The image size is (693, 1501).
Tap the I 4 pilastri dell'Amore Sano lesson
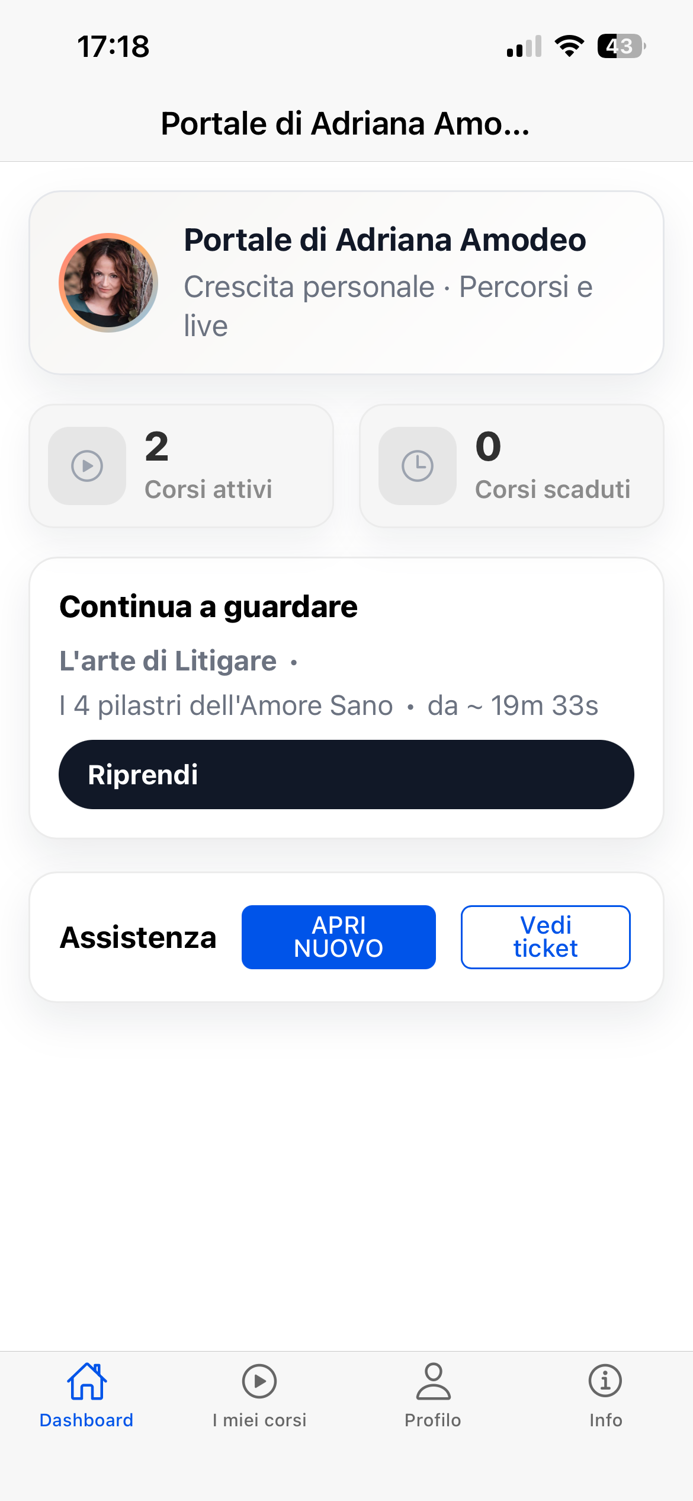[x=226, y=705]
